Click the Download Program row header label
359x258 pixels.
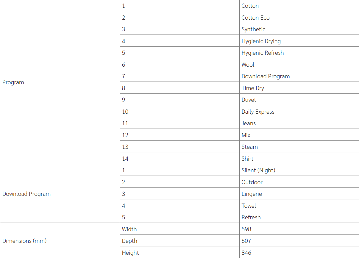(26, 194)
